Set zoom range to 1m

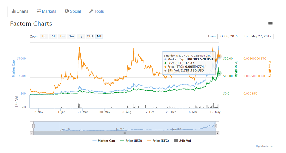(62, 36)
